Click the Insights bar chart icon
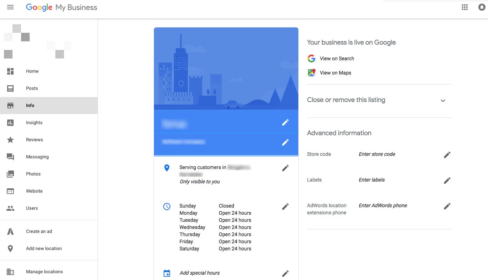The width and height of the screenshot is (488, 280). [x=10, y=123]
